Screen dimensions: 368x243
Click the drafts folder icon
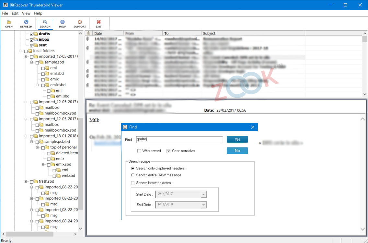click(x=35, y=34)
